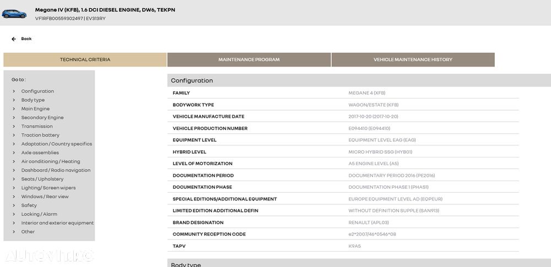551x267 pixels.
Task: Open Dashboard / Radio navigation section
Action: point(56,171)
